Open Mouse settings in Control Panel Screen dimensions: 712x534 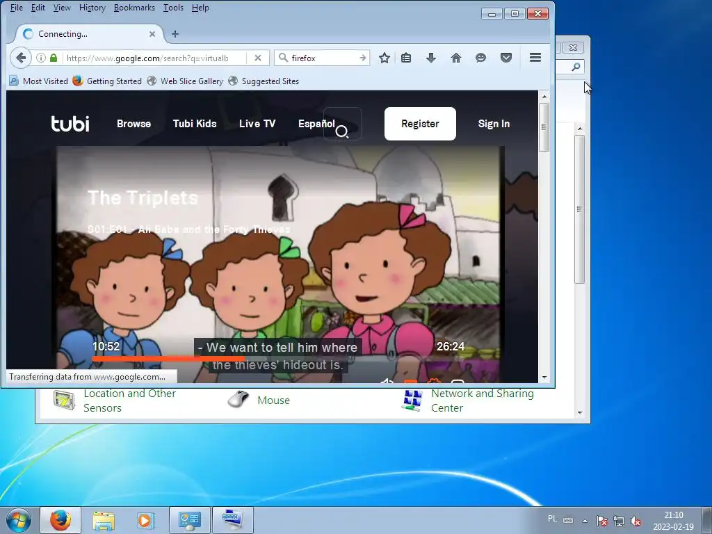coord(273,400)
